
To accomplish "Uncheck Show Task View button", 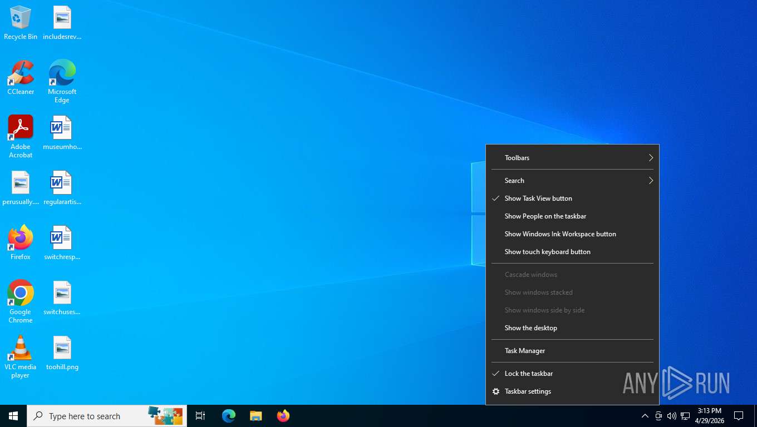I will click(572, 198).
